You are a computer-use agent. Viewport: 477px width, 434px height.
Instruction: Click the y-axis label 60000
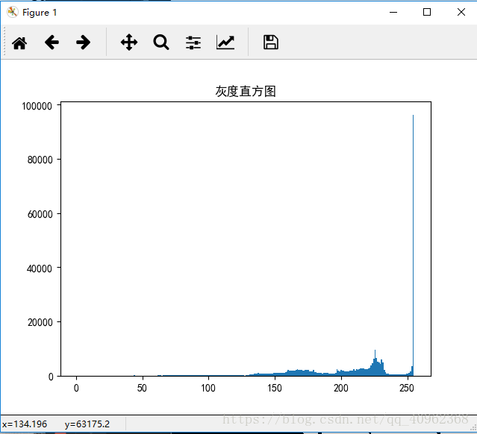[40, 214]
